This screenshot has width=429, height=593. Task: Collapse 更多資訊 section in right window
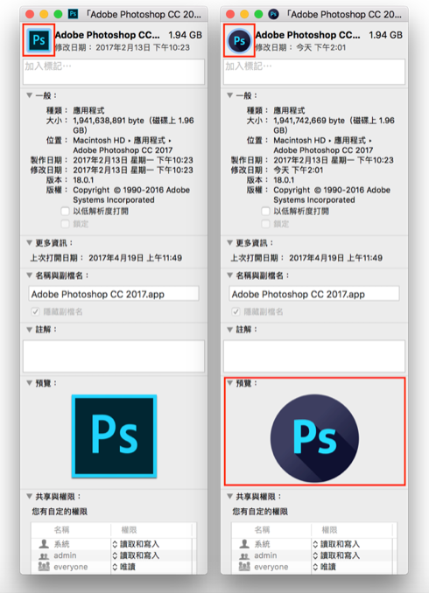(x=229, y=243)
